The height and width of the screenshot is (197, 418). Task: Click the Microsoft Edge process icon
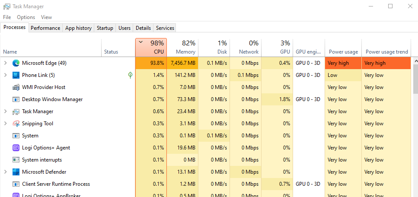(16, 63)
